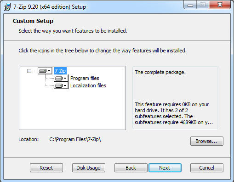Select the Localization files tree item
The image size is (234, 182).
click(88, 85)
